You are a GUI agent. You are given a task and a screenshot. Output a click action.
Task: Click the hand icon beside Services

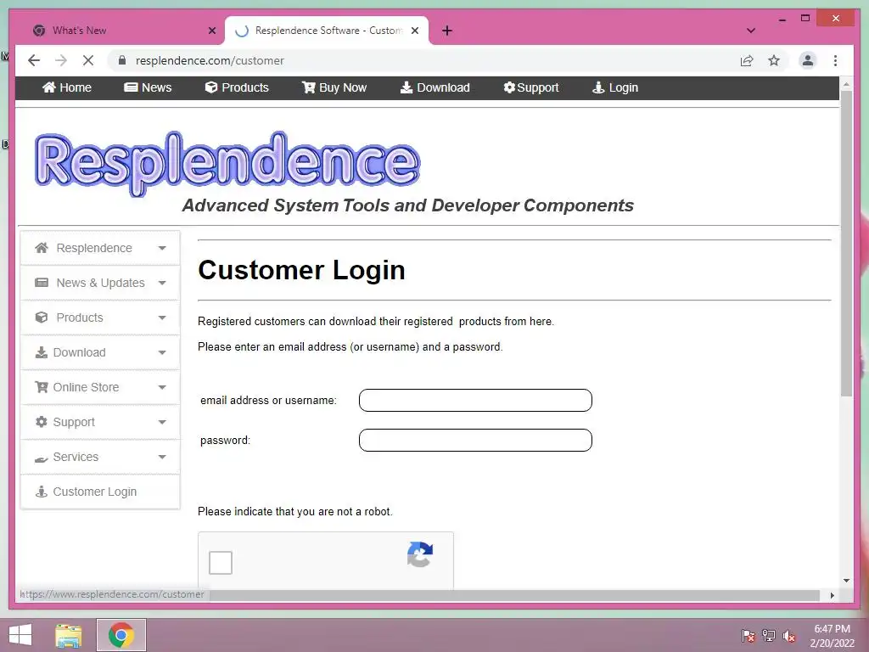[x=42, y=458]
